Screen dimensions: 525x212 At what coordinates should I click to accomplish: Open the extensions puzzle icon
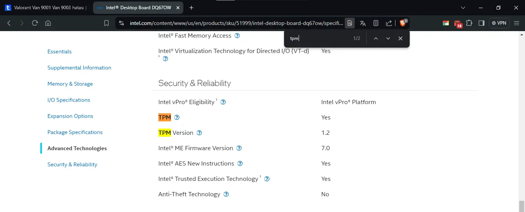[469, 23]
